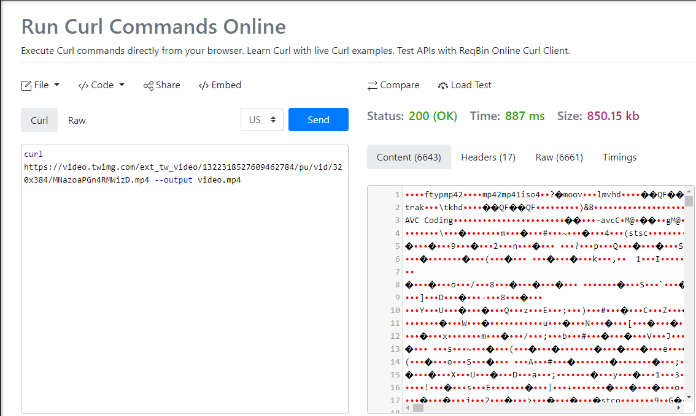The image size is (696, 416).
Task: Click the File pencil-edit icon
Action: [x=26, y=86]
